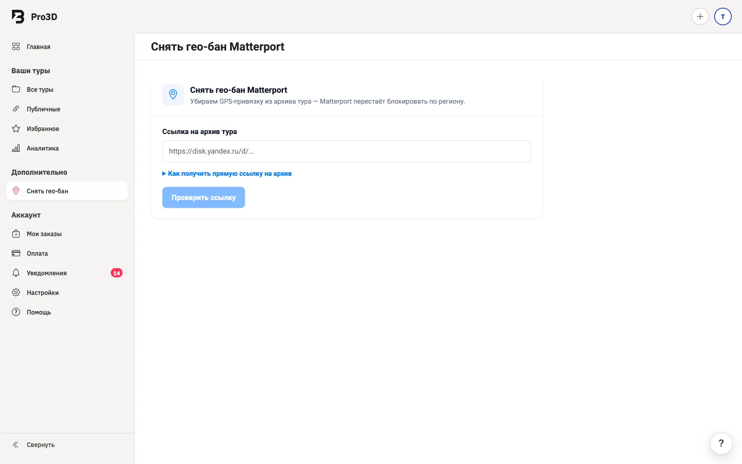The image size is (742, 464).
Task: Click the Pro3D logo icon
Action: 18,16
